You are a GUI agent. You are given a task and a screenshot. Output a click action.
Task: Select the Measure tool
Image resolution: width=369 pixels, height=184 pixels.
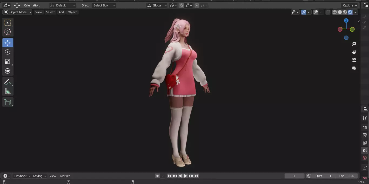click(x=8, y=91)
